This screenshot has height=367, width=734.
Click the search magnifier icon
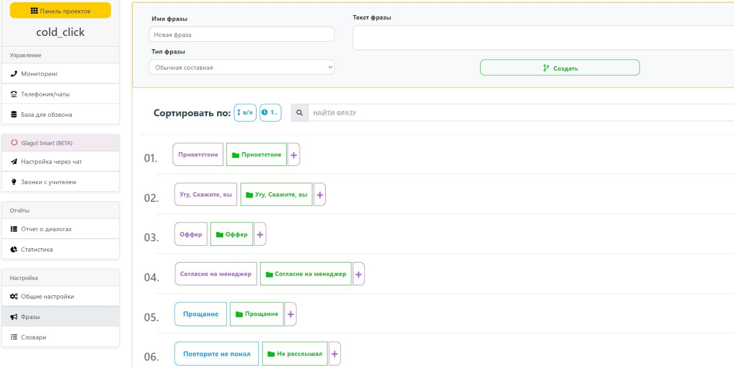pyautogui.click(x=299, y=113)
